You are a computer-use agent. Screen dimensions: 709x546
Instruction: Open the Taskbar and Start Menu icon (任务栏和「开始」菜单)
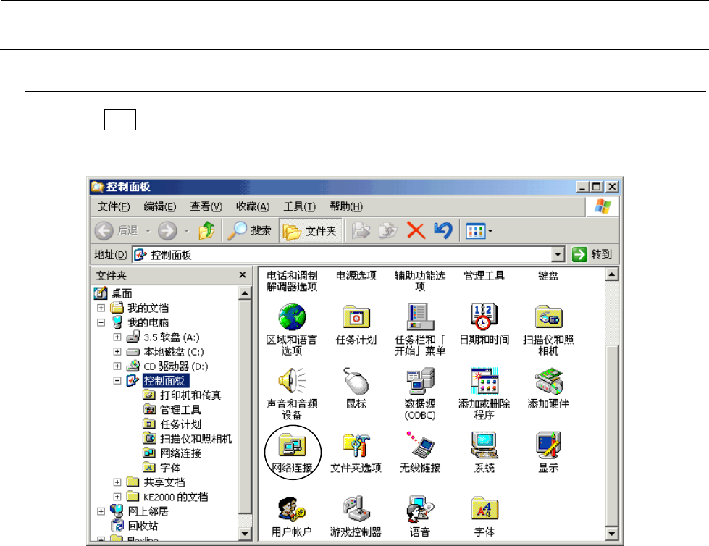pos(420,329)
